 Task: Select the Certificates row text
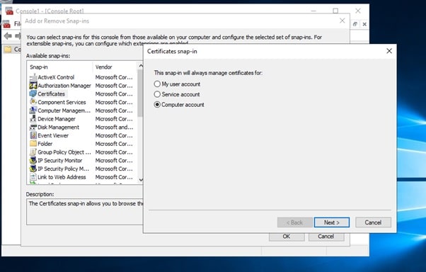tap(52, 94)
